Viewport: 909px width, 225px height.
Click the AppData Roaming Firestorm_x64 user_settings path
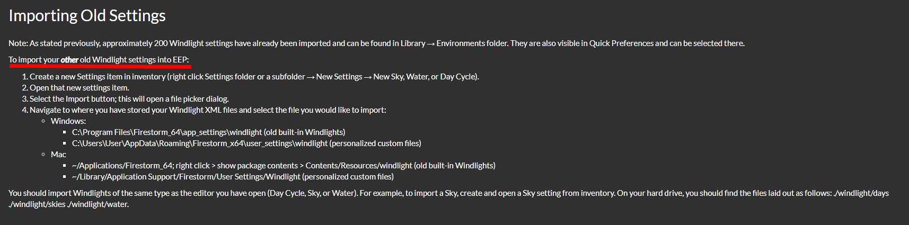tap(246, 143)
